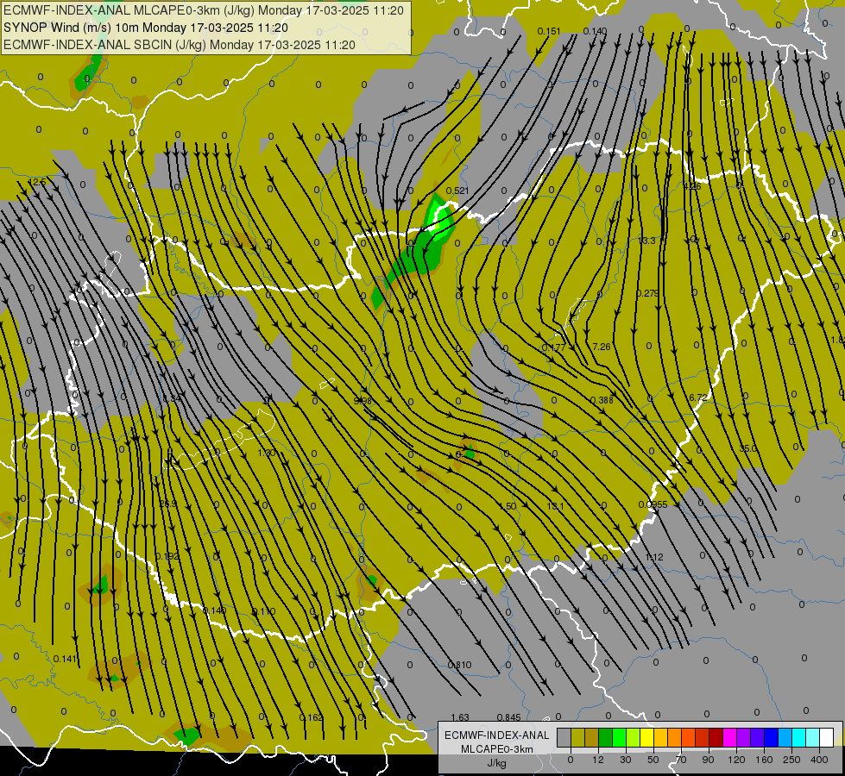Image resolution: width=845 pixels, height=776 pixels.
Task: Click the MLCAPE0-3km header line at top
Action: coord(203,10)
